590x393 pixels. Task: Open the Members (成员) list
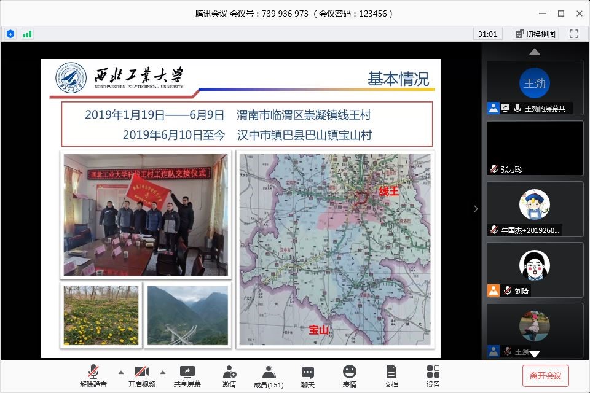[269, 376]
